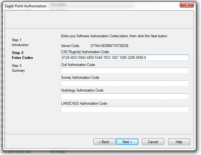This screenshot has width=201, height=155.
Task: Select Step 2: Enter Codes in sidebar
Action: 23,55
